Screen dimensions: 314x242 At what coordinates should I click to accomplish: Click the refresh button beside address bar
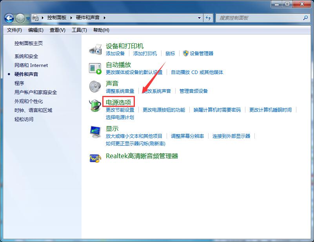(208, 18)
